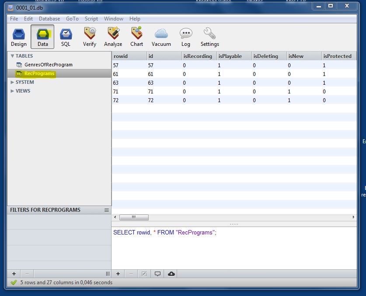Expand the SYSTEM section
This screenshot has width=366, height=296.
(12, 82)
